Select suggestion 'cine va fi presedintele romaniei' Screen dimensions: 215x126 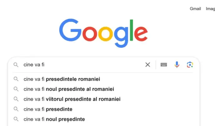(x=62, y=79)
